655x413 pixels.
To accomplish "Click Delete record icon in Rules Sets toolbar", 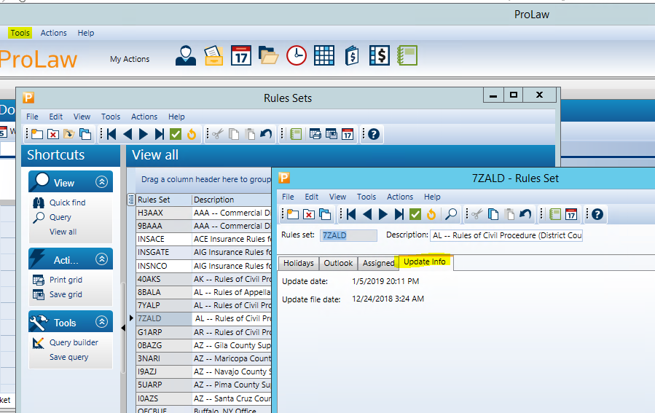I will click(53, 134).
